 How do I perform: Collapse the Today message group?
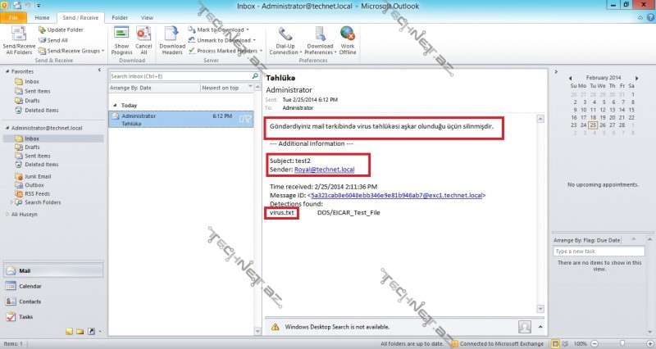pos(115,106)
